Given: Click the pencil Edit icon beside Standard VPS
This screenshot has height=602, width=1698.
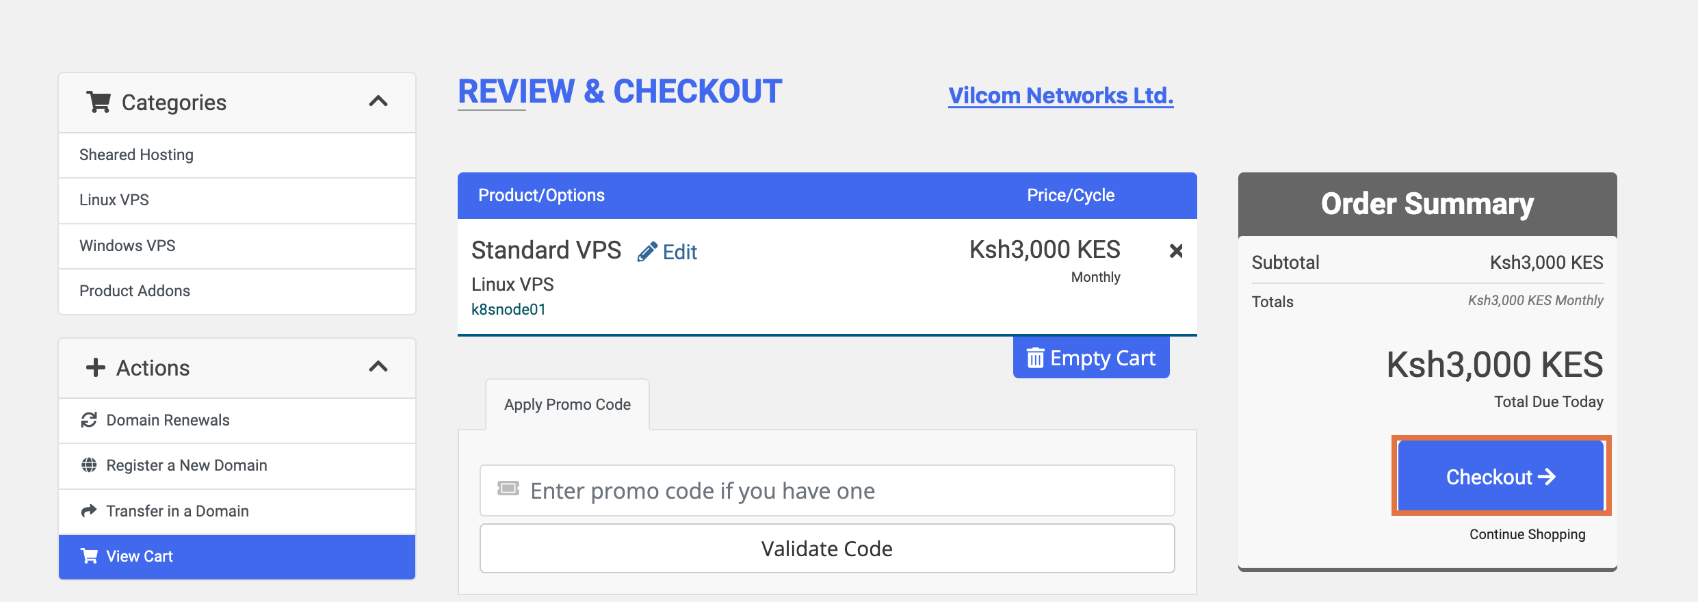Looking at the screenshot, I should pos(646,252).
